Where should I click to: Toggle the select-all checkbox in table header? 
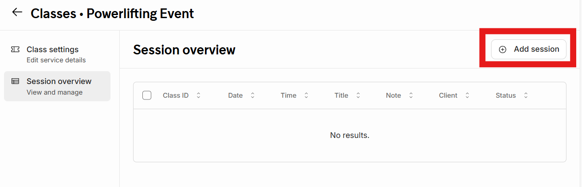point(147,95)
